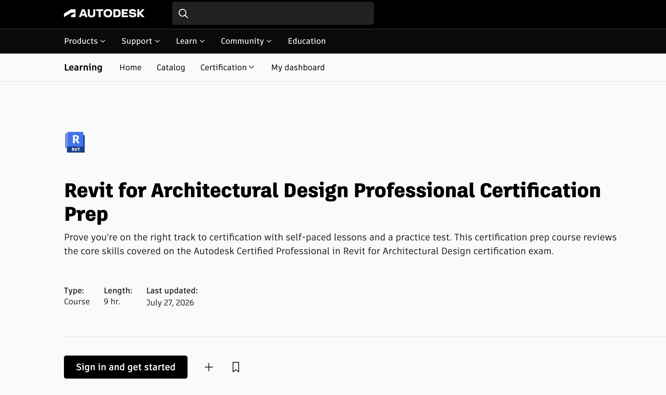Go to My dashboard

[x=298, y=67]
